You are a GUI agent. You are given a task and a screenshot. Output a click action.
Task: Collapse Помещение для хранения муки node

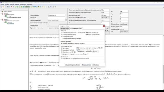(3, 21)
